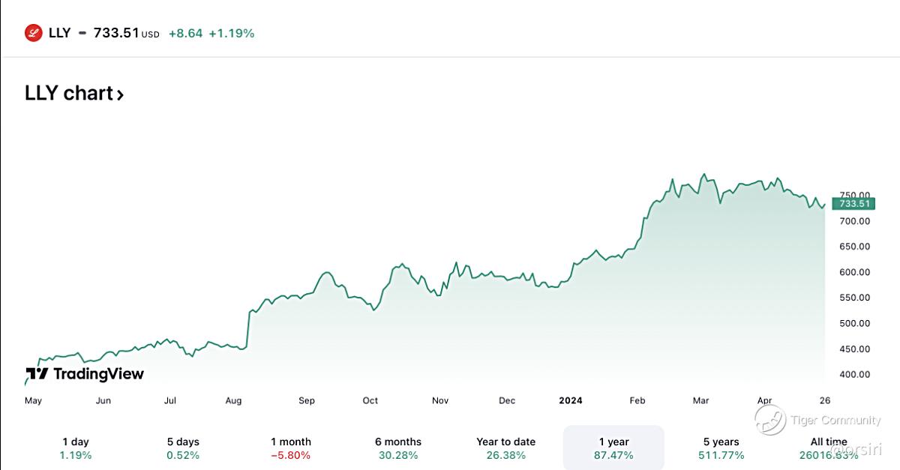This screenshot has width=900, height=470.
Task: Click the +8.64 +1.19% price change
Action: point(211,33)
